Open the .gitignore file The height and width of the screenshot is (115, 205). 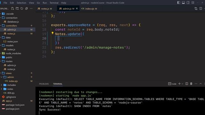tap(11, 97)
